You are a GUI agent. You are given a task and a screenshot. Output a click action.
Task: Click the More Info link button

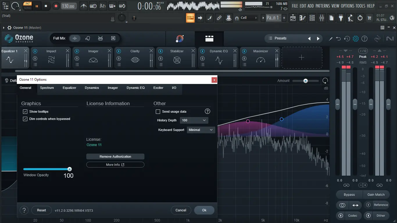click(x=115, y=165)
